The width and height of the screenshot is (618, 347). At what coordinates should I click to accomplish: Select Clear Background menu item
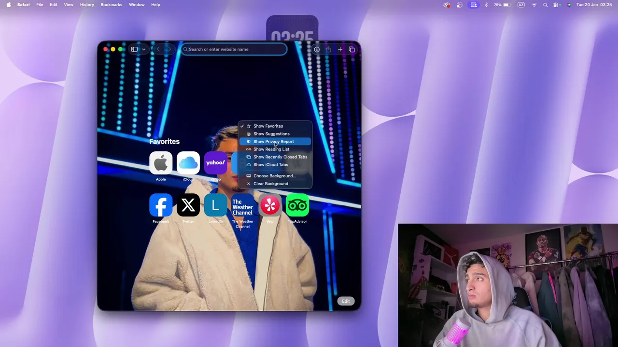pos(275,184)
